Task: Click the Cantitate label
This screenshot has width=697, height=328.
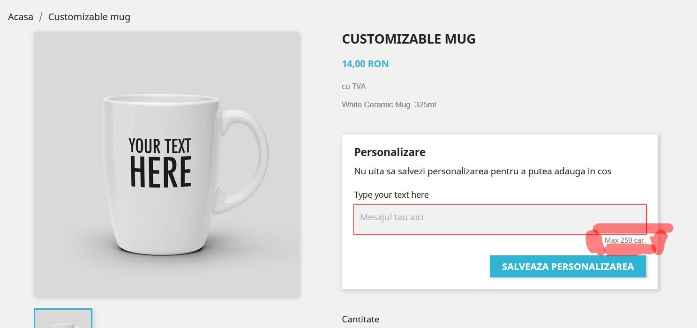Action: tap(360, 320)
